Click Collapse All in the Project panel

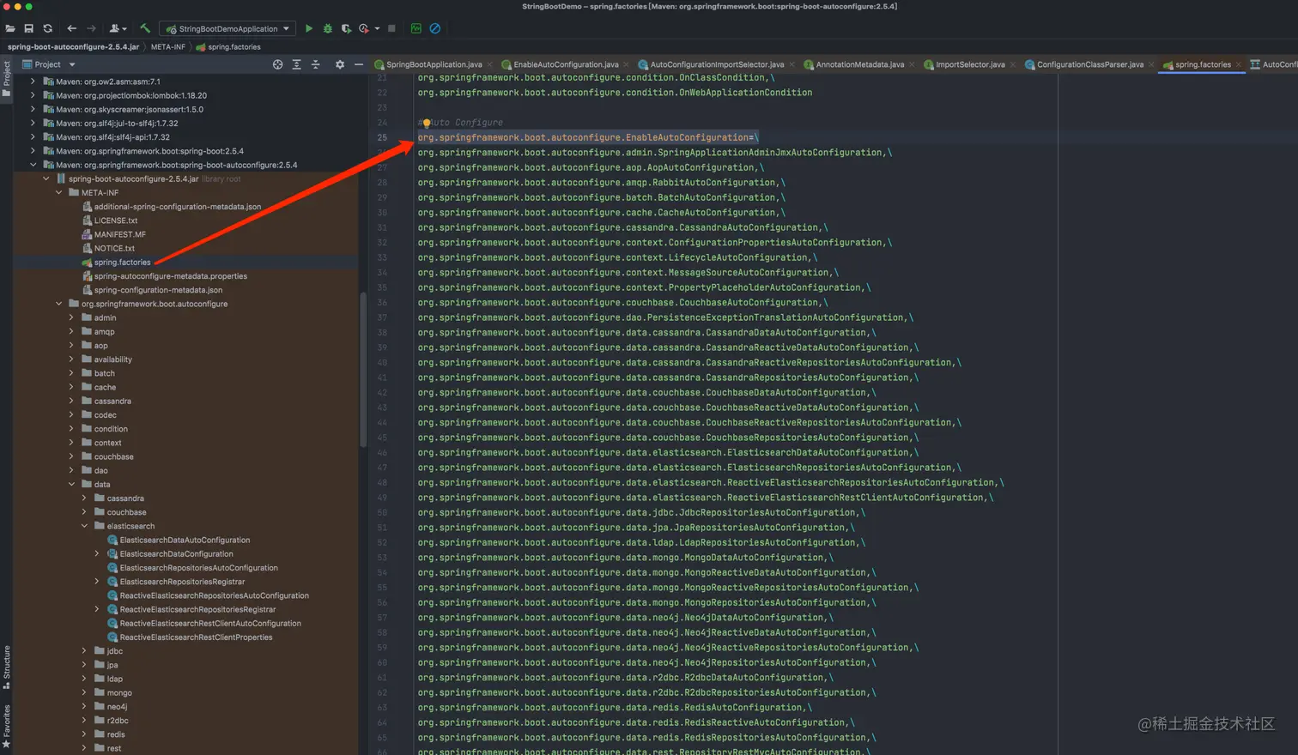[315, 64]
